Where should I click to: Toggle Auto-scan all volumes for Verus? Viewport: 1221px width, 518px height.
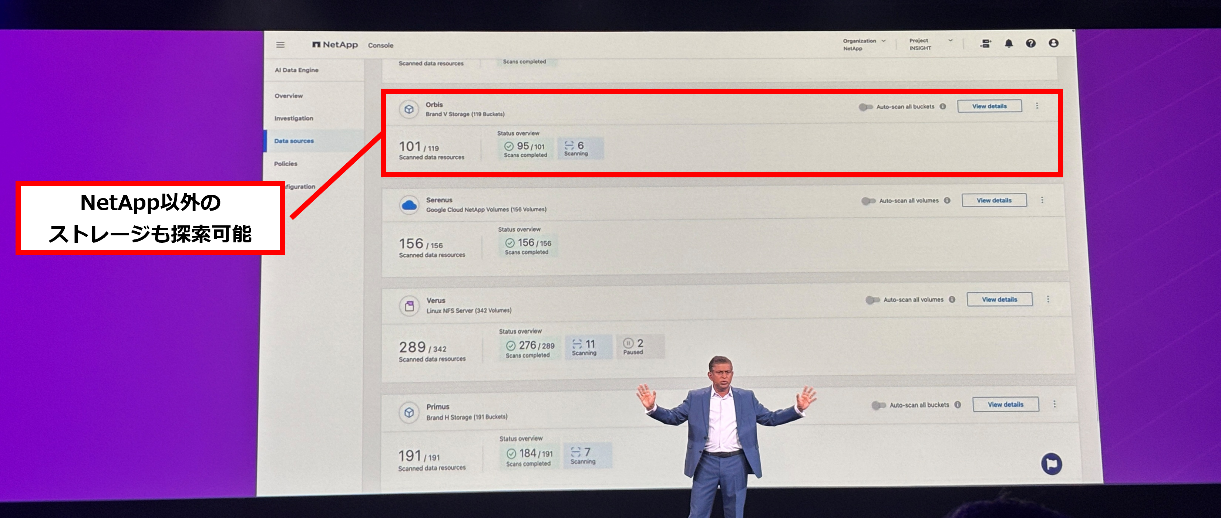point(872,300)
